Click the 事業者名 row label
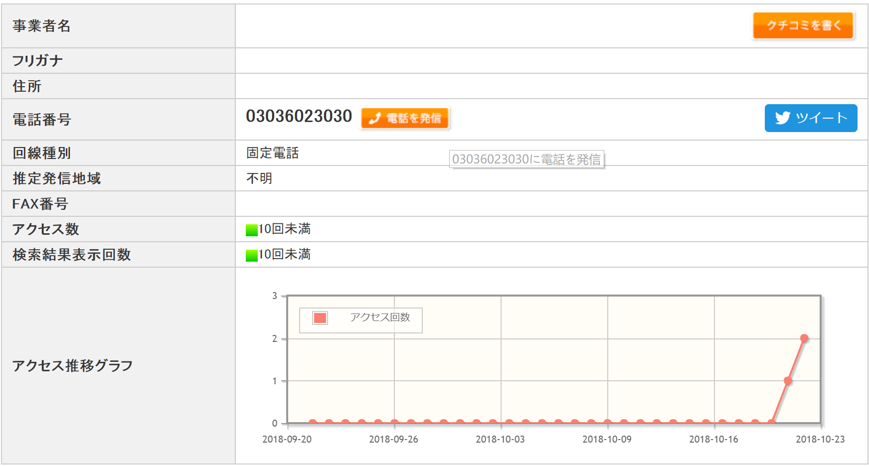Image resolution: width=869 pixels, height=466 pixels. pyautogui.click(x=42, y=26)
